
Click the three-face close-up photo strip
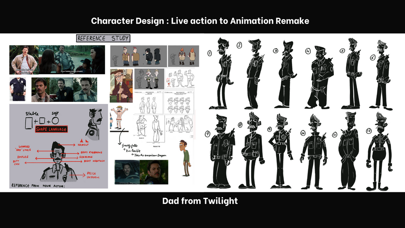[64, 90]
